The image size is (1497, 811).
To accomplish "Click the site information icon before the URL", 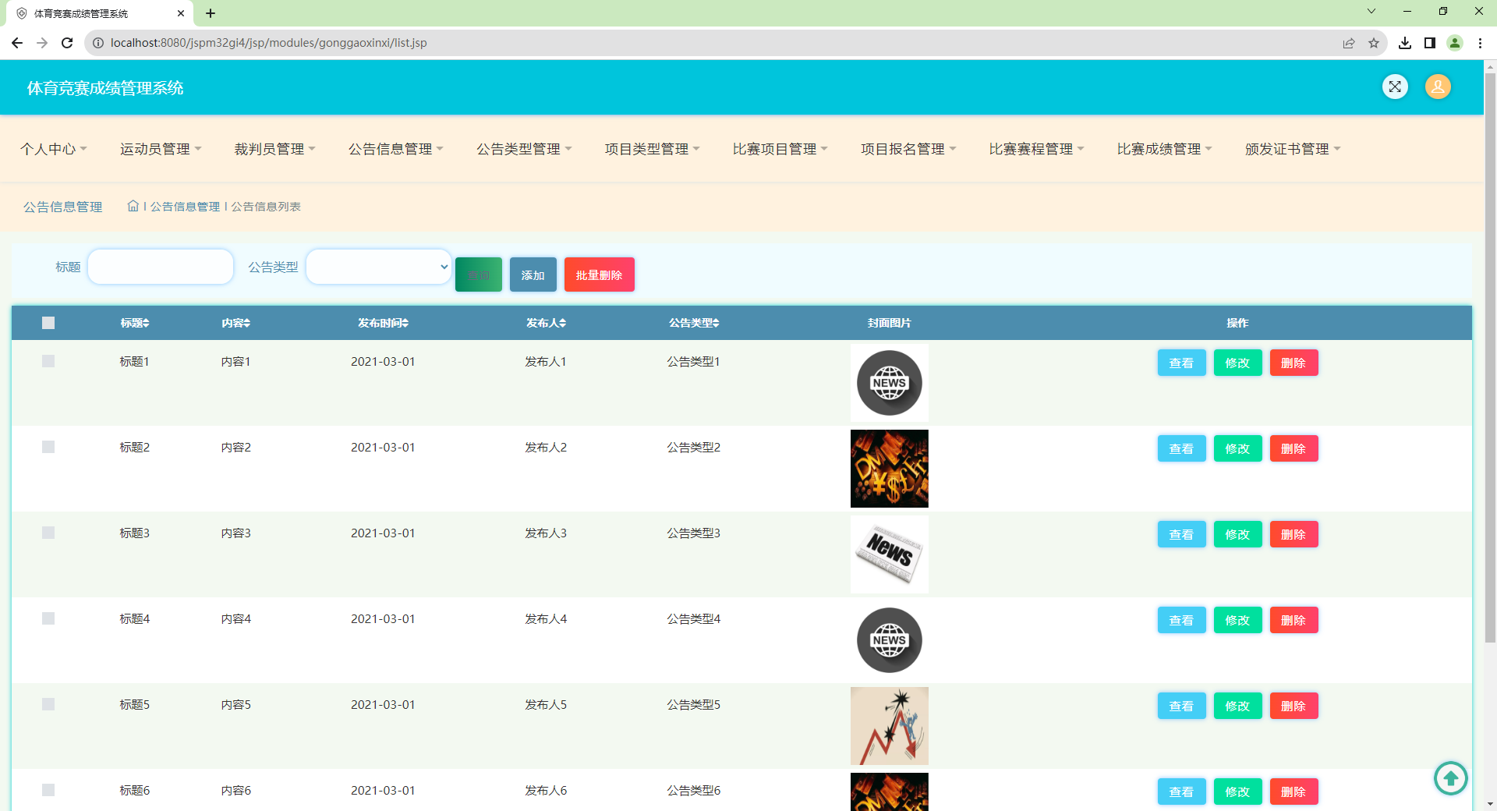I will (x=98, y=43).
